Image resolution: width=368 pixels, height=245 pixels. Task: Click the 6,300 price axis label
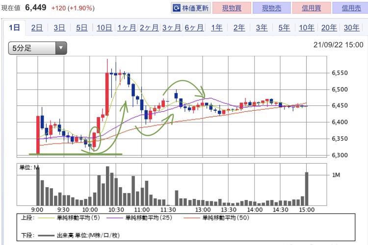click(340, 155)
